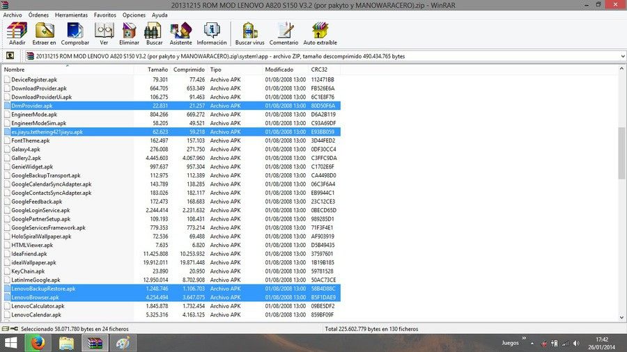The width and height of the screenshot is (627, 352).
Task: Select EngineerMode.apk file
Action: pyautogui.click(x=34, y=115)
